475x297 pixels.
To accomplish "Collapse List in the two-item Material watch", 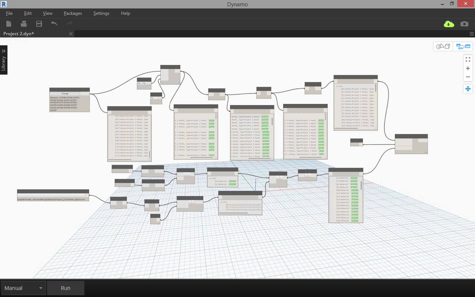I will (x=211, y=178).
